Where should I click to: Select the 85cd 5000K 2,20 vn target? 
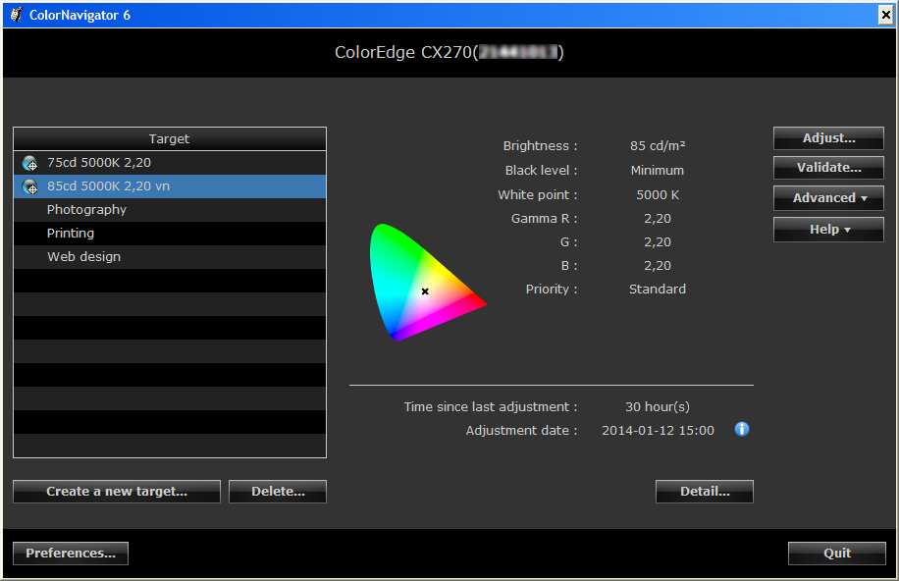[108, 186]
